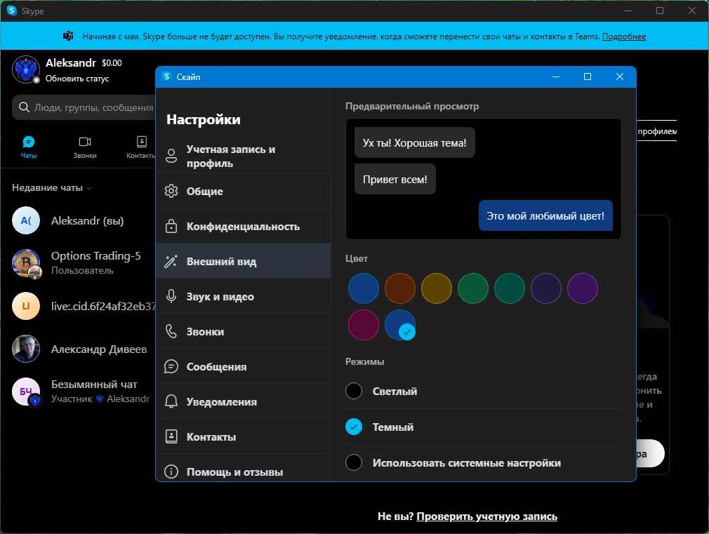Open the Chats tab icon
Image resolution: width=709 pixels, height=534 pixels.
[29, 142]
